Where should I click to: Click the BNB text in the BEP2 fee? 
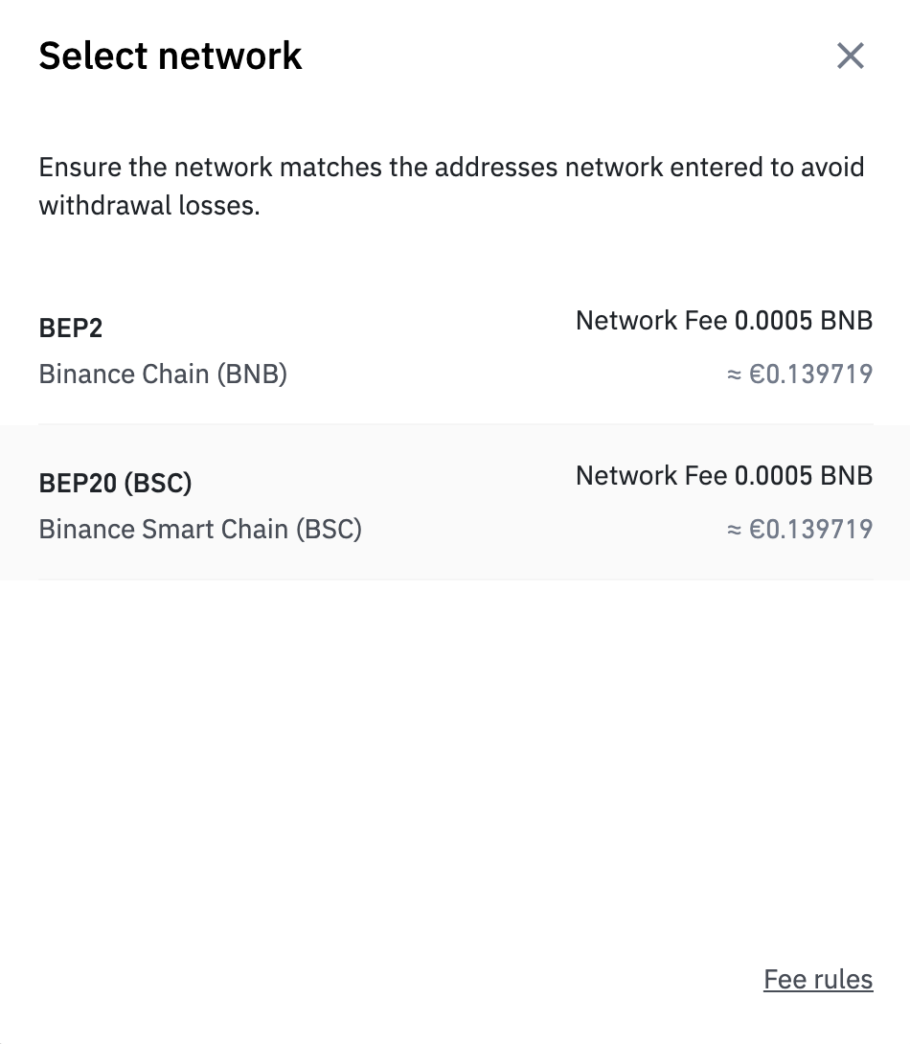coord(846,320)
